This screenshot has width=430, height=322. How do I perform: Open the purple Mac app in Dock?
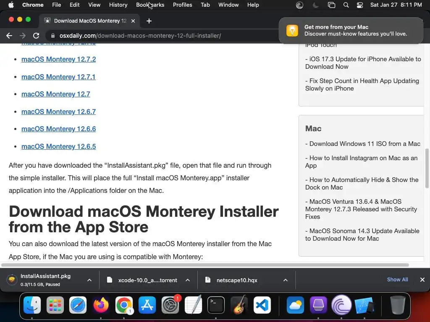[318, 305]
